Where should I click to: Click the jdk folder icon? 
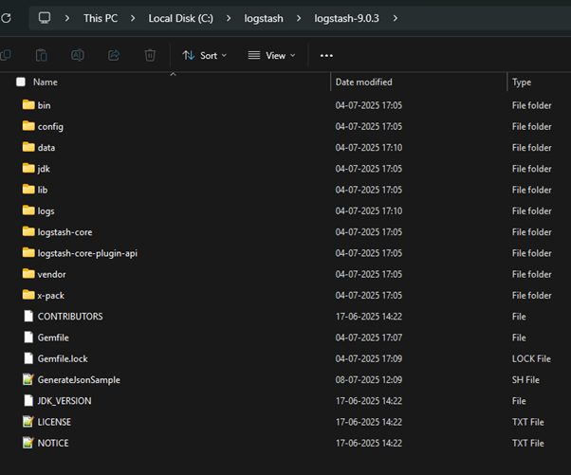coord(28,168)
